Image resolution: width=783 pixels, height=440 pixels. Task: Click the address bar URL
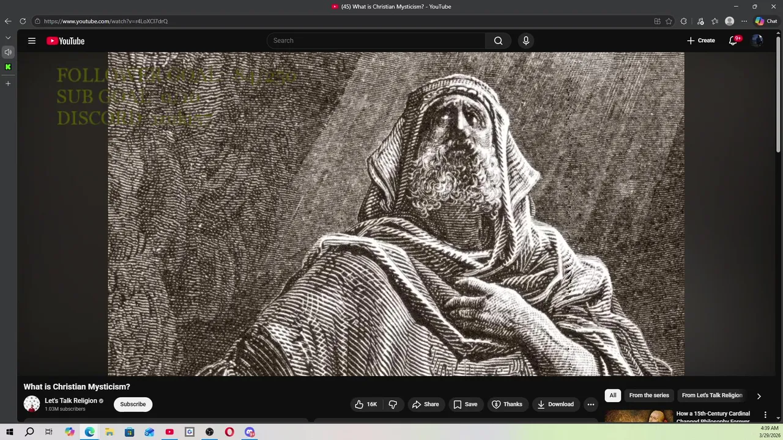tap(105, 21)
